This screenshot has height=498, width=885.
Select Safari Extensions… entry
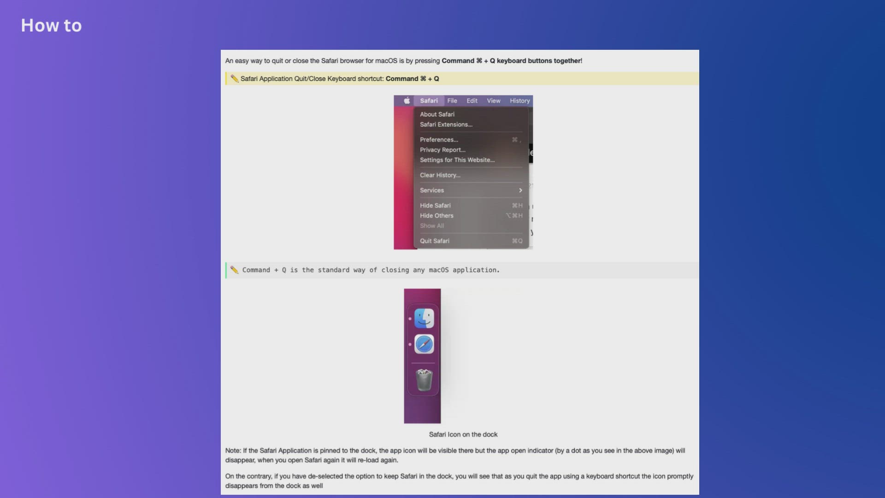pos(446,125)
